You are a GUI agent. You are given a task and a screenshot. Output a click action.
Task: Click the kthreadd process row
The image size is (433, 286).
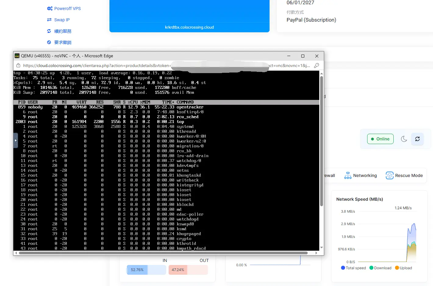[166, 131]
